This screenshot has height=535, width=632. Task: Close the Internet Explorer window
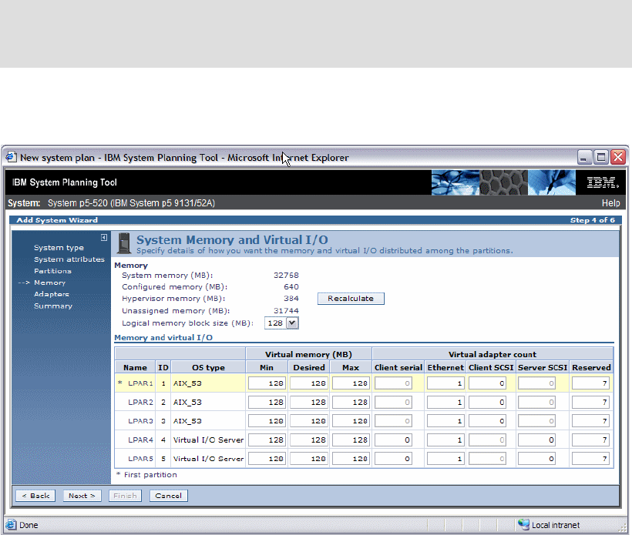pos(618,157)
